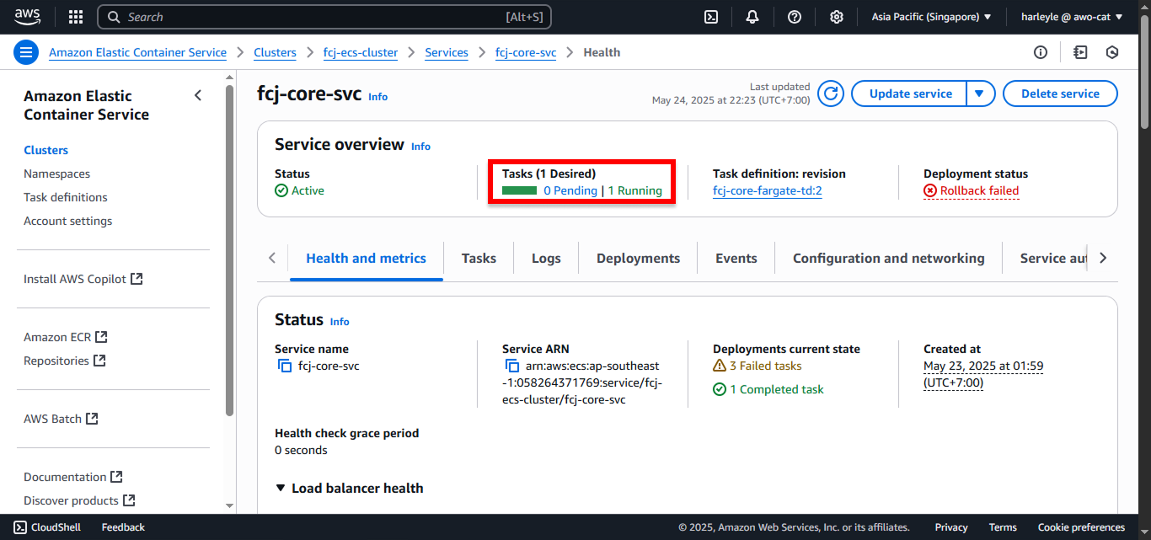1151x540 pixels.
Task: Open Privacy link in footer
Action: 951,527
